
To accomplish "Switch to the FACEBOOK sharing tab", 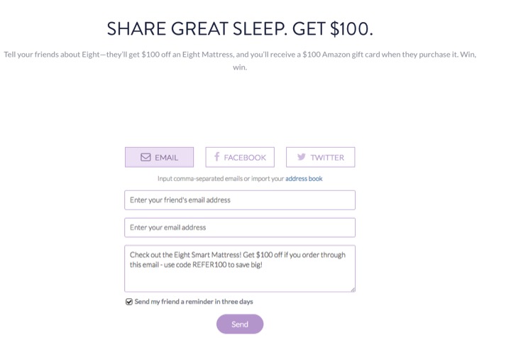I will pos(240,158).
